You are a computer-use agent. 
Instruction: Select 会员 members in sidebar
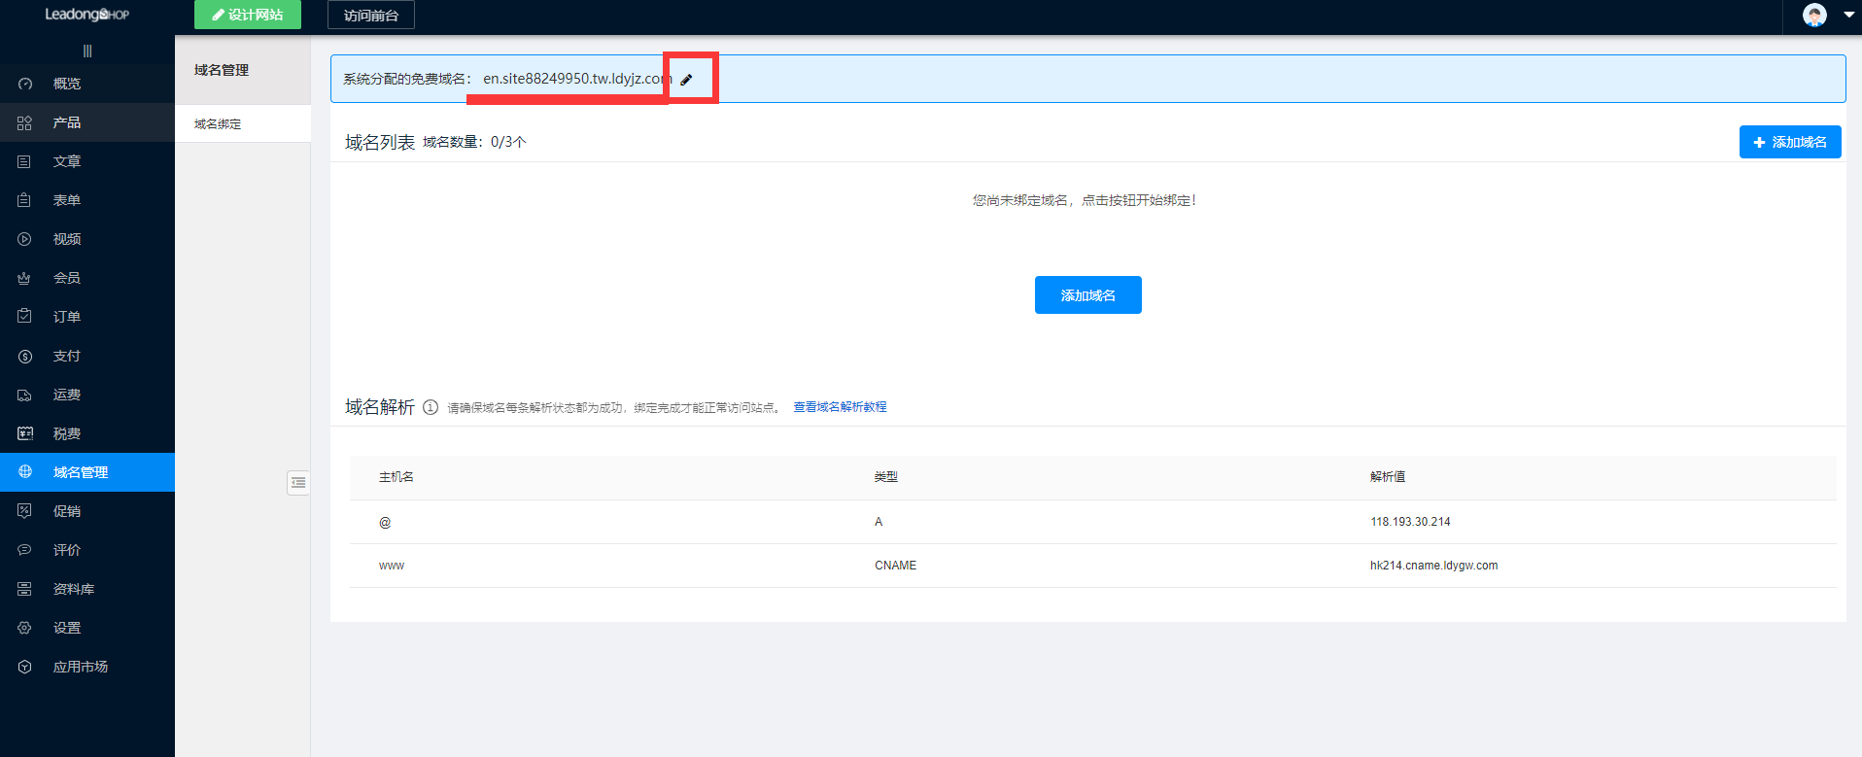click(66, 278)
